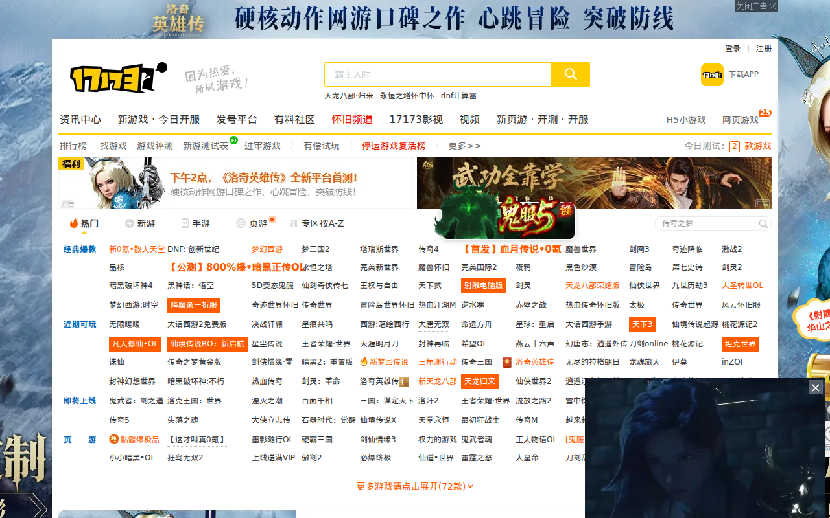Click the 17173 site logo
The height and width of the screenshot is (518, 830).
[x=119, y=78]
